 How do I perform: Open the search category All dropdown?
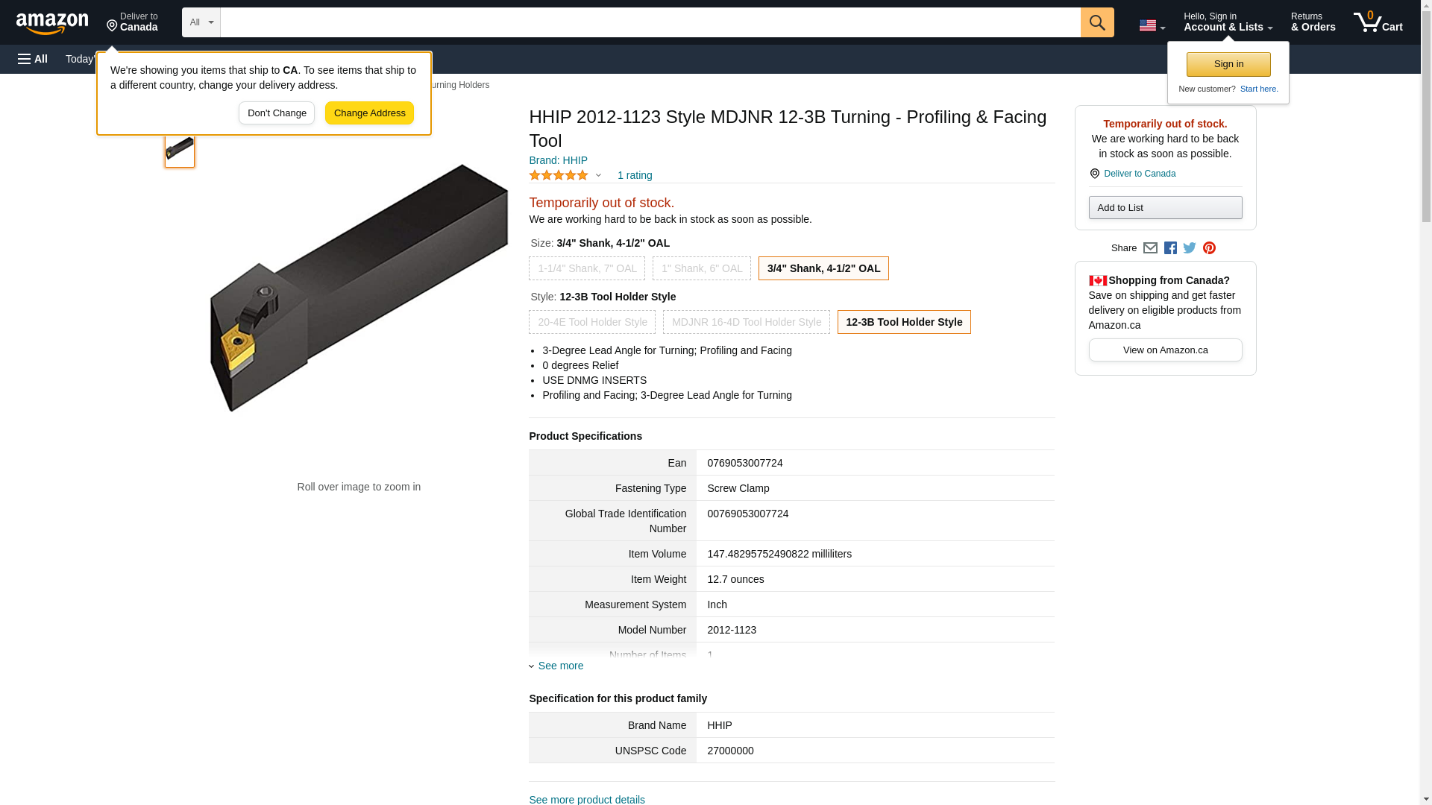pyautogui.click(x=201, y=22)
